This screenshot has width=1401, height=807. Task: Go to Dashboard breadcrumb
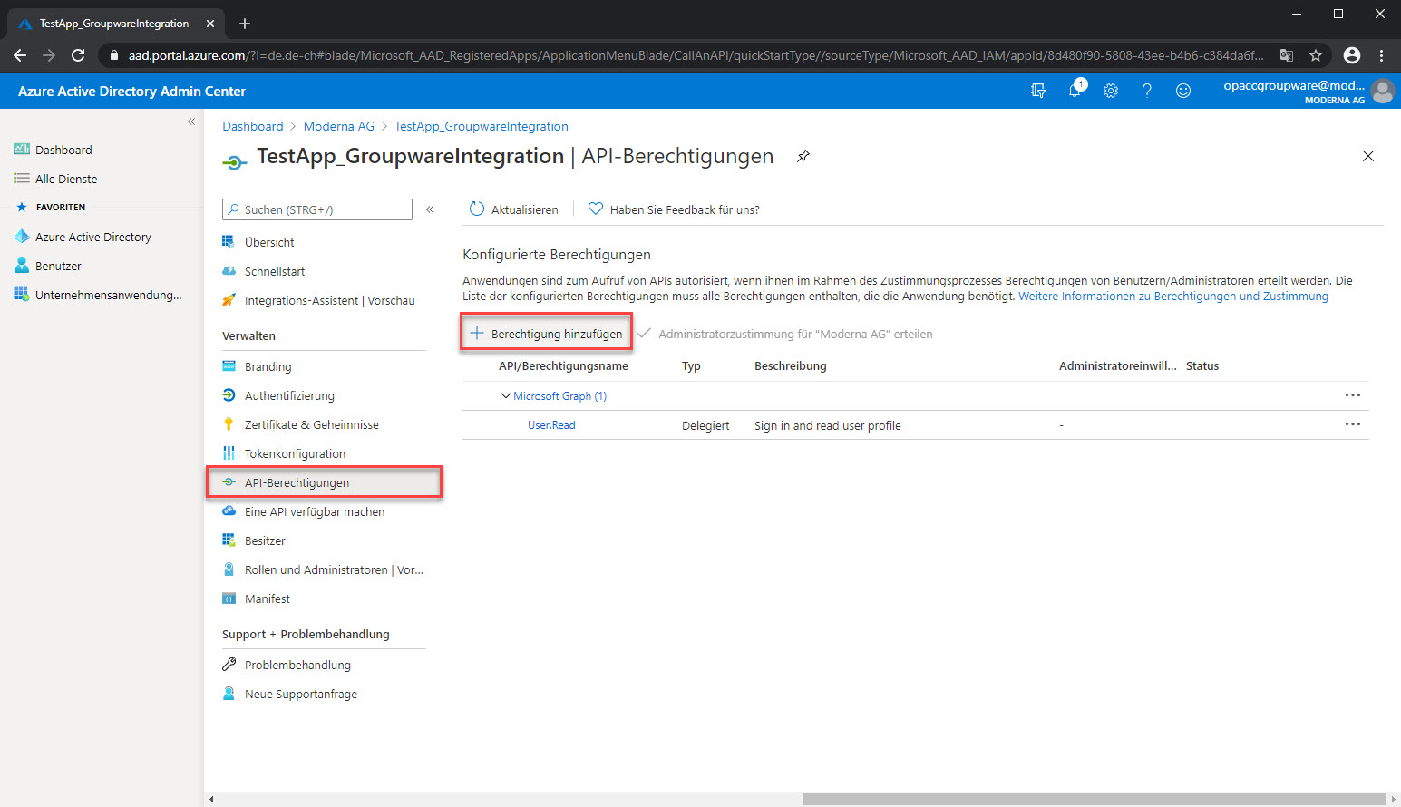[253, 126]
